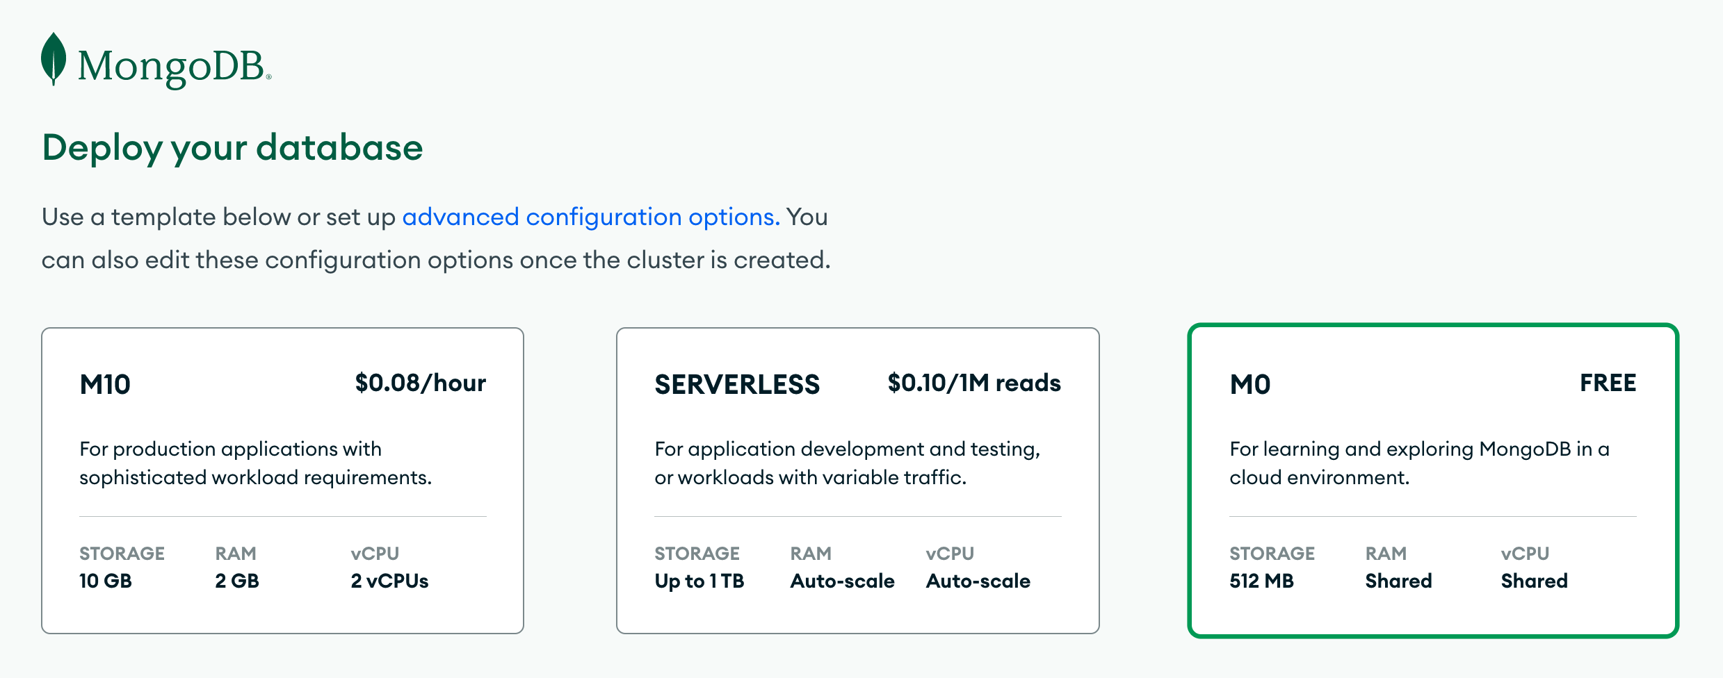
Task: Click the MongoDB wordmark text
Action: click(171, 67)
